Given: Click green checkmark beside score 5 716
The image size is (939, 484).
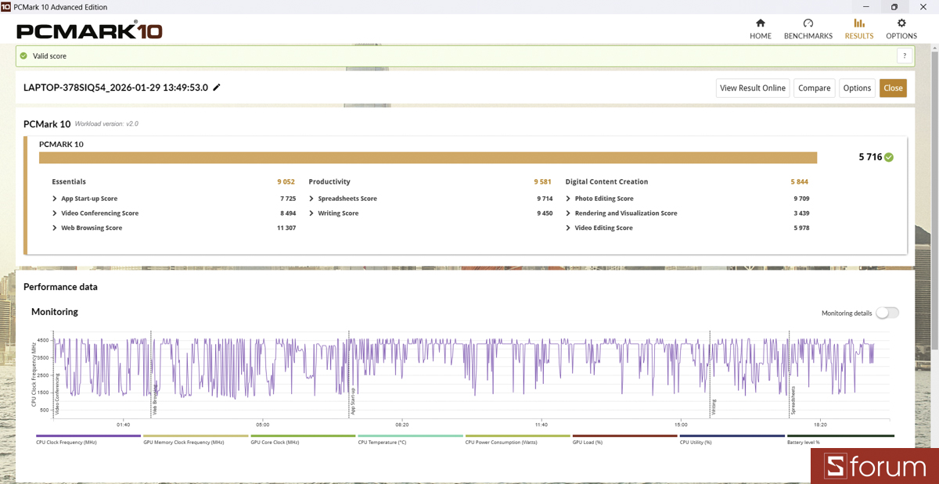Looking at the screenshot, I should [x=889, y=157].
